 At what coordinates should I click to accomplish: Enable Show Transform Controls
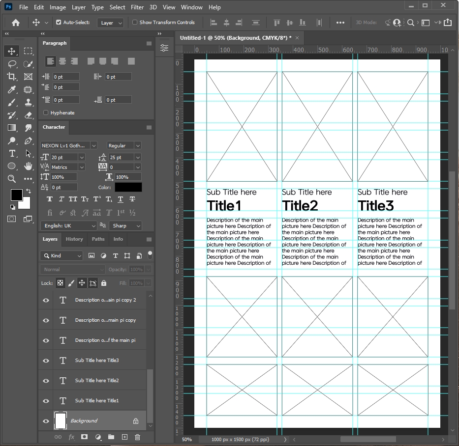click(x=135, y=22)
